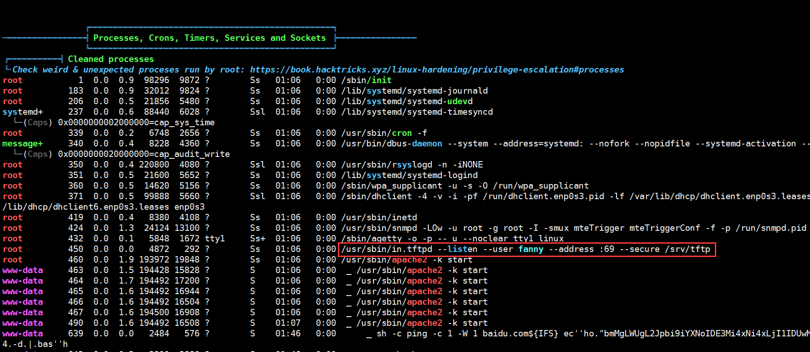
Task: Click '/usr/sbin/cron -f' command
Action: tap(384, 133)
